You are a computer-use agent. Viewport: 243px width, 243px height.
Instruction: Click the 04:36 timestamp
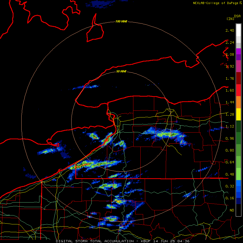point(184,241)
